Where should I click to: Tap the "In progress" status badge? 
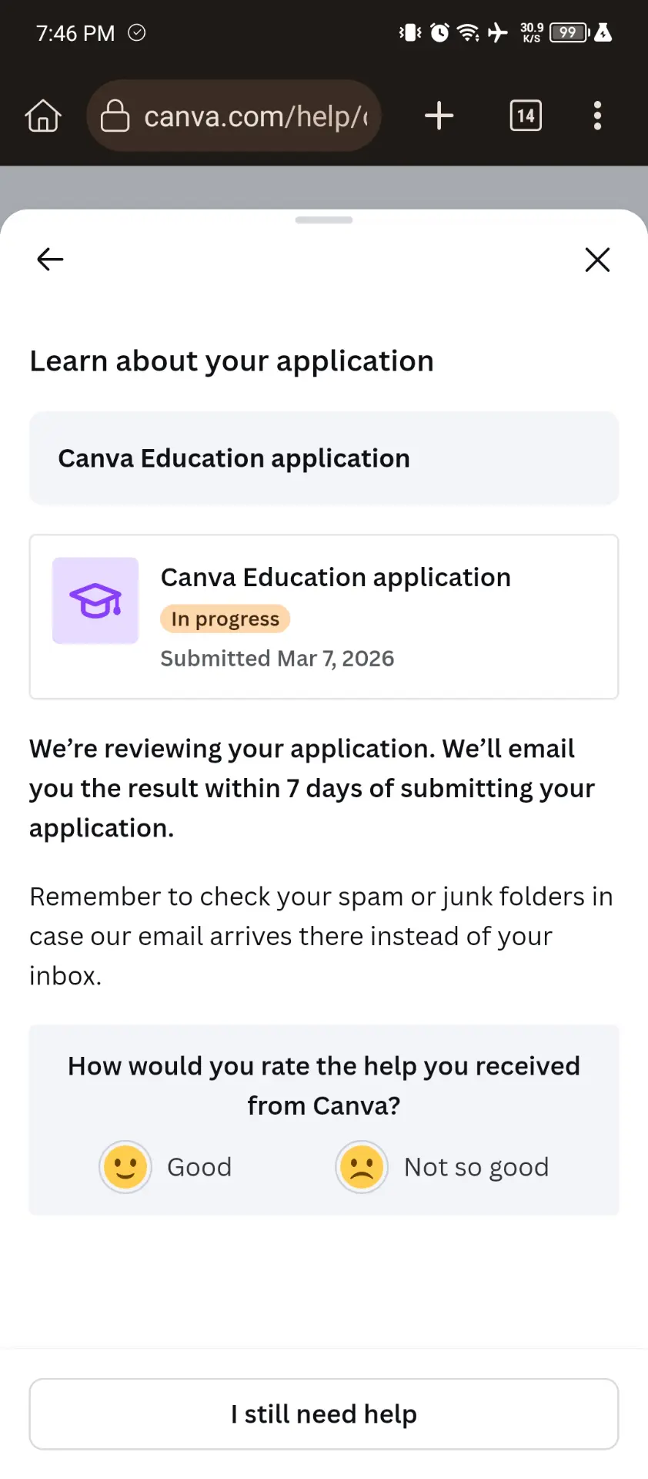pos(225,619)
